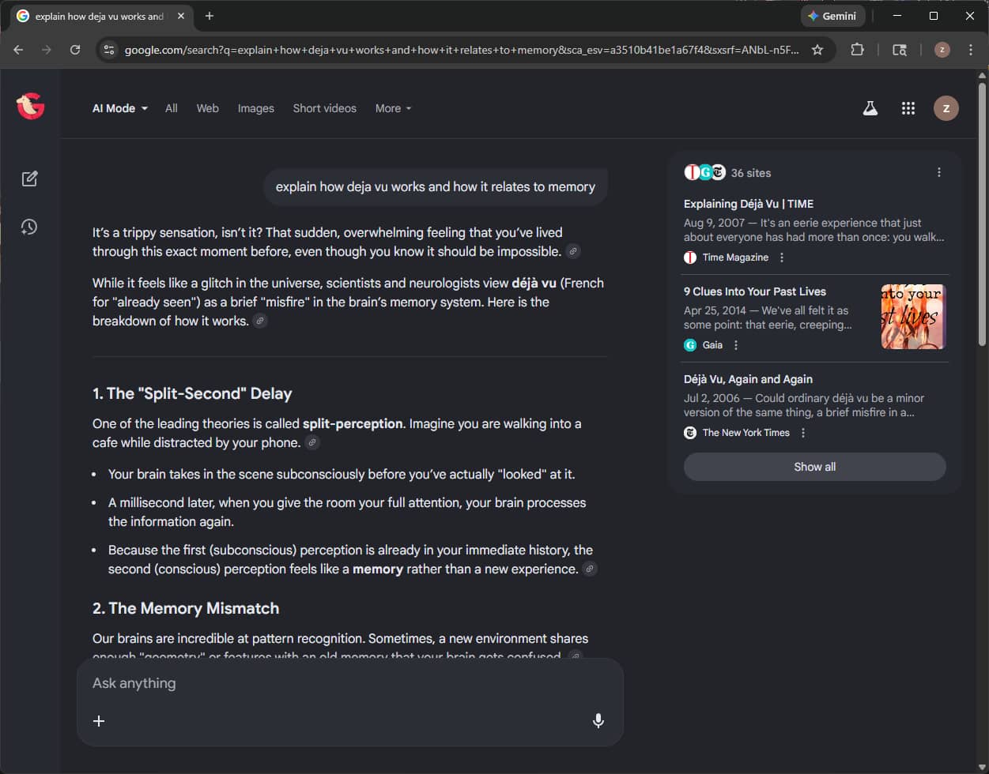Click the Show all button

(x=814, y=466)
